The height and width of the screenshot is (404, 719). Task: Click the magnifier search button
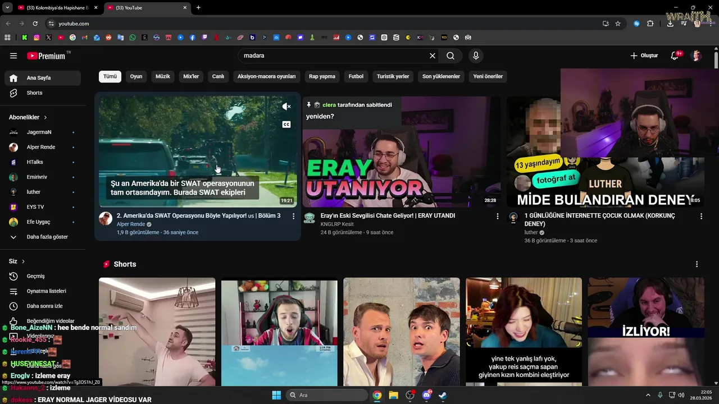[x=450, y=56]
